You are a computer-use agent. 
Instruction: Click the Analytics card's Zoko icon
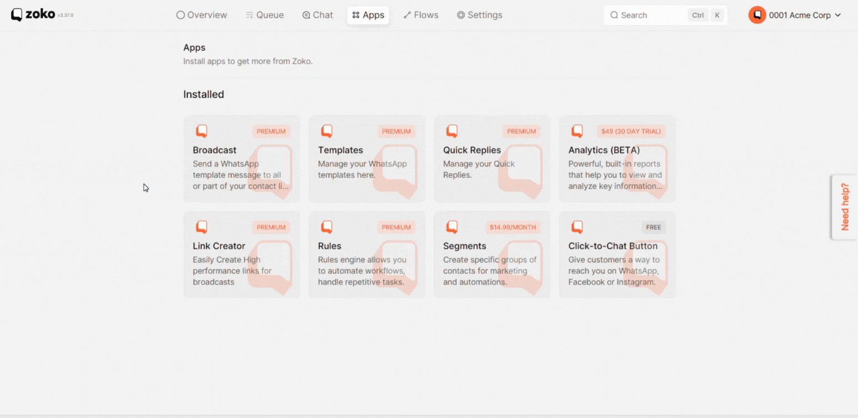pos(577,131)
